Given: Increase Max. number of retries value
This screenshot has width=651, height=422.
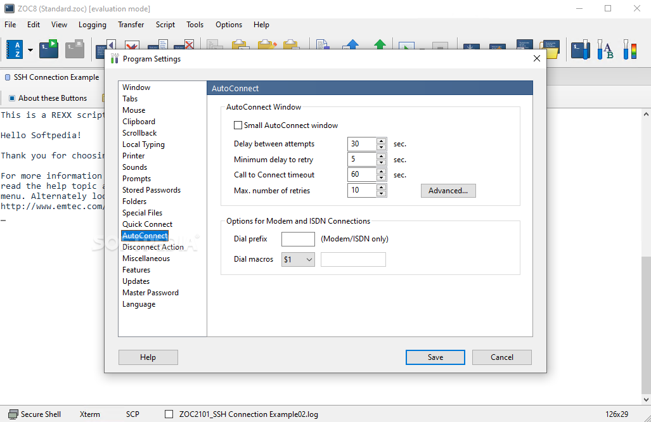Looking at the screenshot, I should click(x=381, y=188).
